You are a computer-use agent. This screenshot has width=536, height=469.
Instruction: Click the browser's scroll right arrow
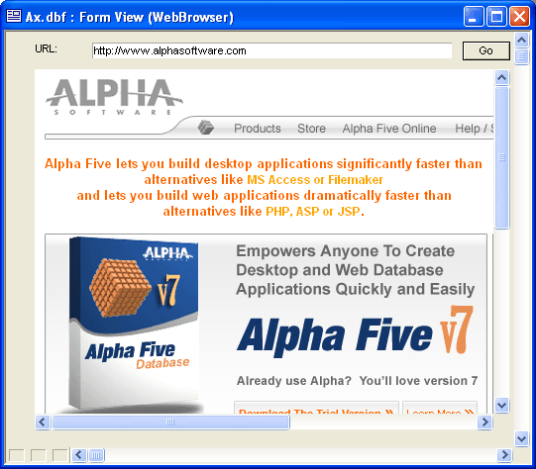click(x=484, y=422)
